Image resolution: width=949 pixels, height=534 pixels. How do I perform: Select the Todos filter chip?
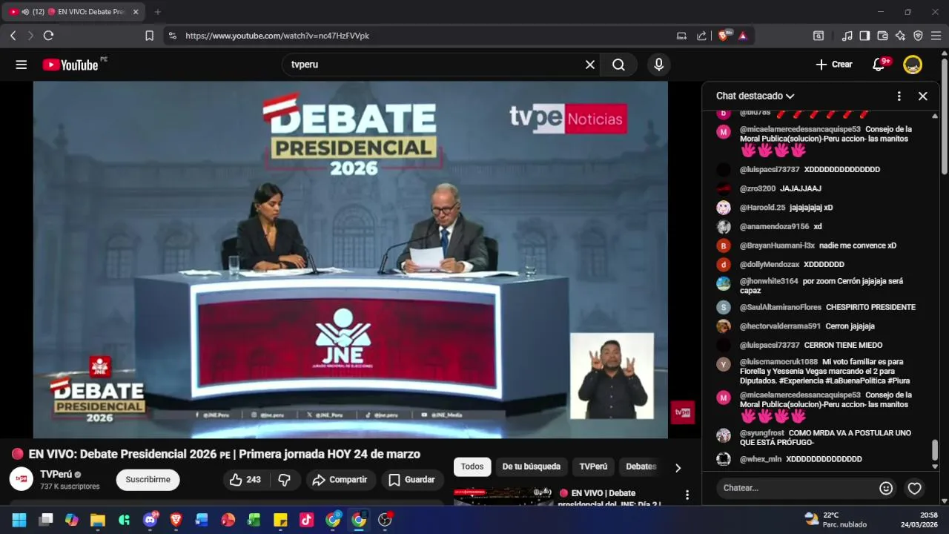point(472,467)
